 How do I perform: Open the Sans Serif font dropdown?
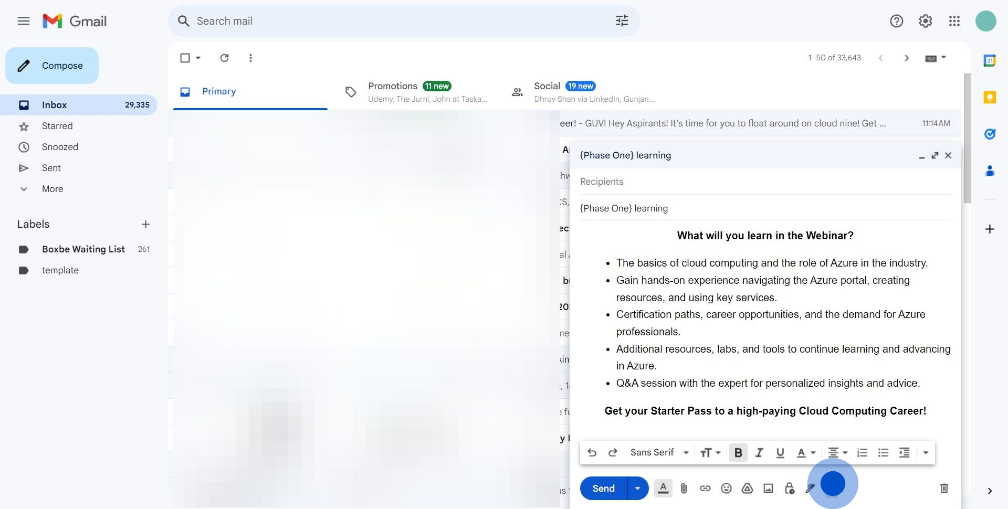pyautogui.click(x=659, y=452)
